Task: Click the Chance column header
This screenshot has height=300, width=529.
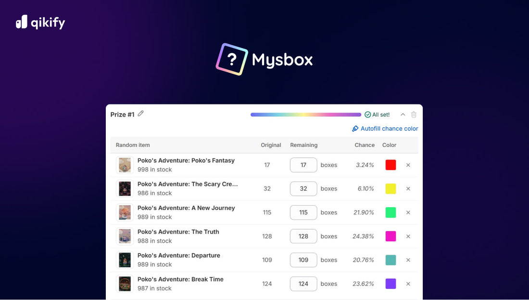Action: pos(365,145)
